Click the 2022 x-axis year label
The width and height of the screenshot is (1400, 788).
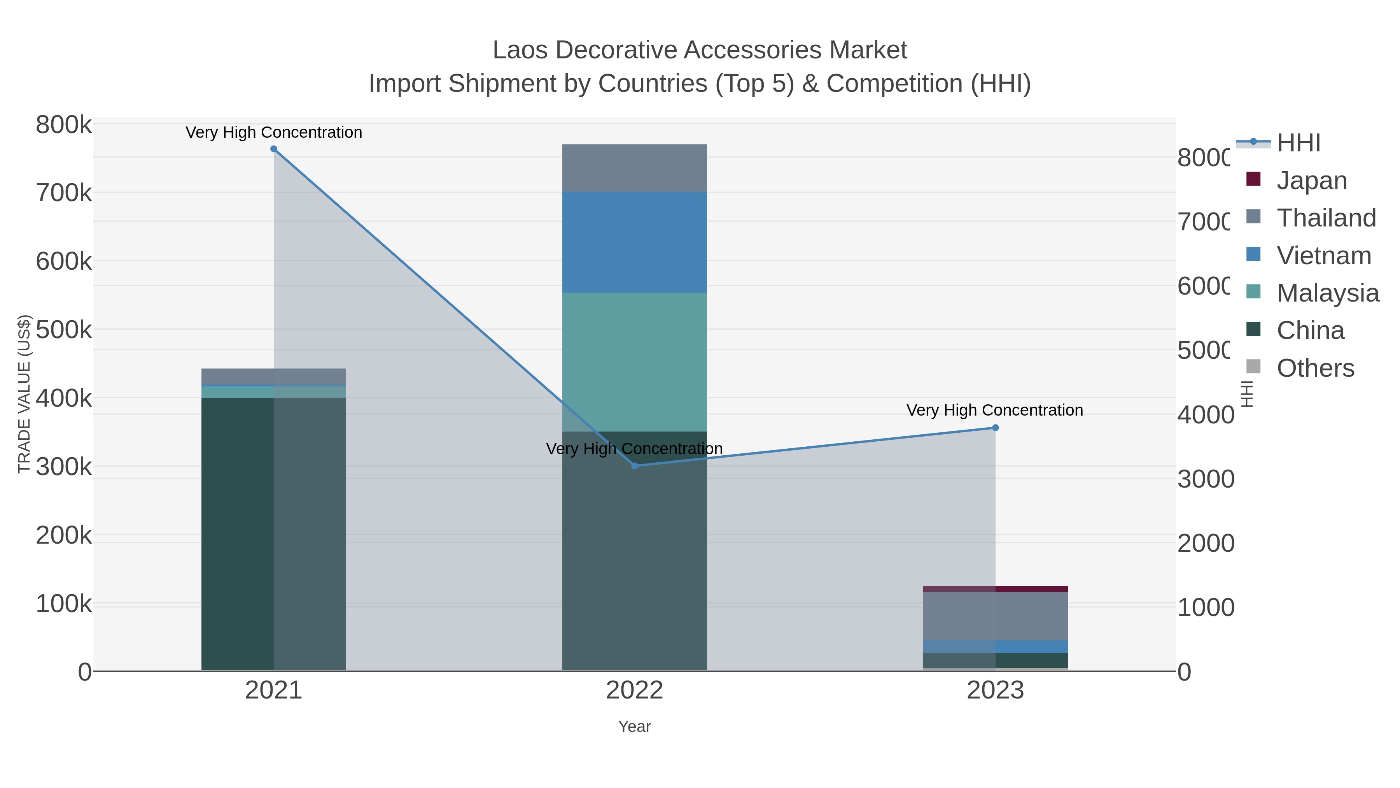(635, 691)
